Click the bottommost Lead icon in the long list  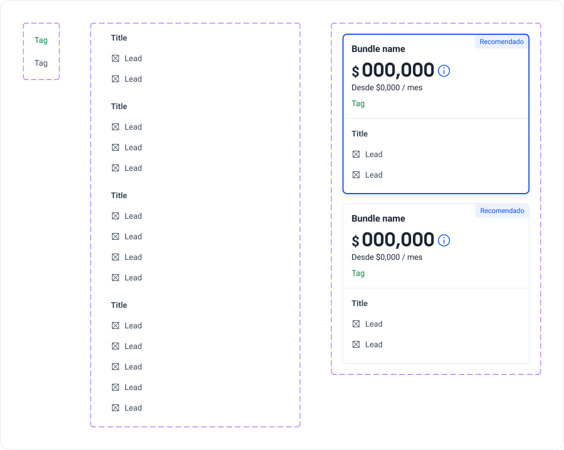(x=115, y=408)
